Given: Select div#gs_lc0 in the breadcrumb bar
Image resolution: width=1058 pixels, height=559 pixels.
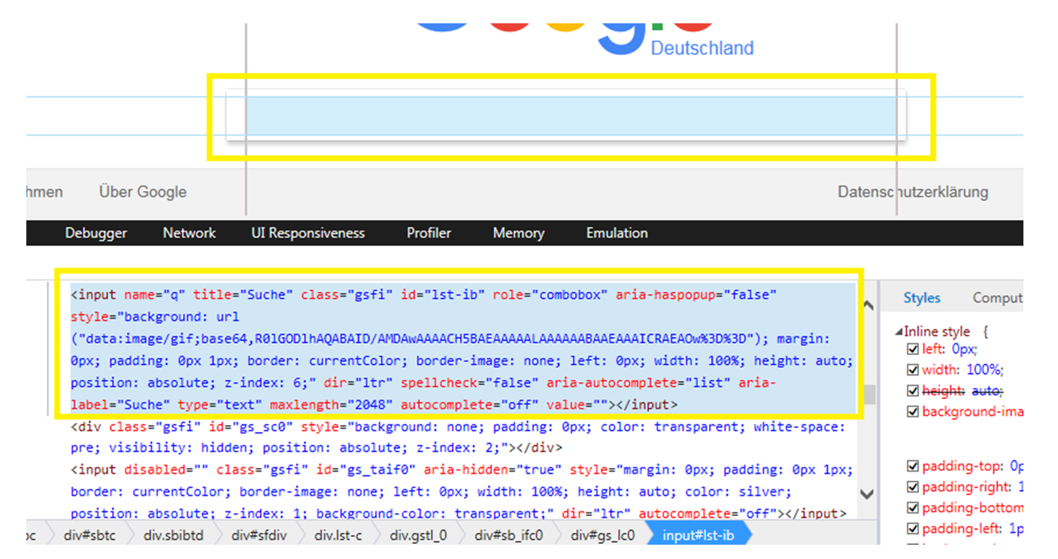Looking at the screenshot, I should point(602,534).
